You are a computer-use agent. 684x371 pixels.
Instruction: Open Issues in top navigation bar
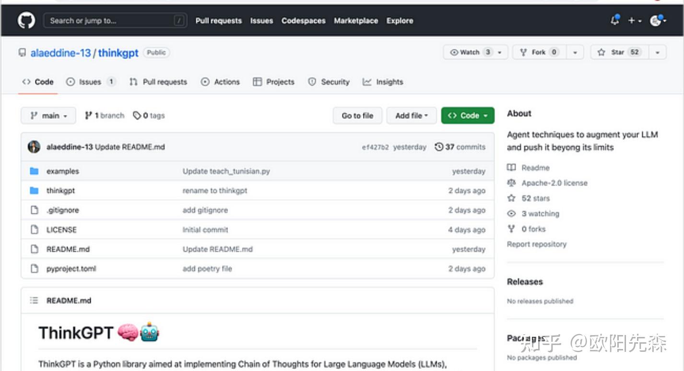tap(261, 21)
